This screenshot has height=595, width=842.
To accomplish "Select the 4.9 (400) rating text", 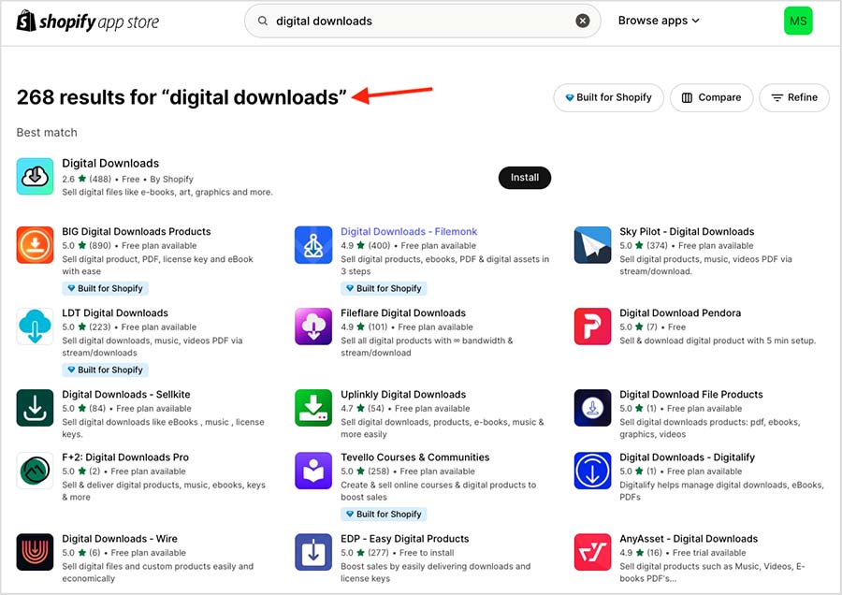I will 365,245.
